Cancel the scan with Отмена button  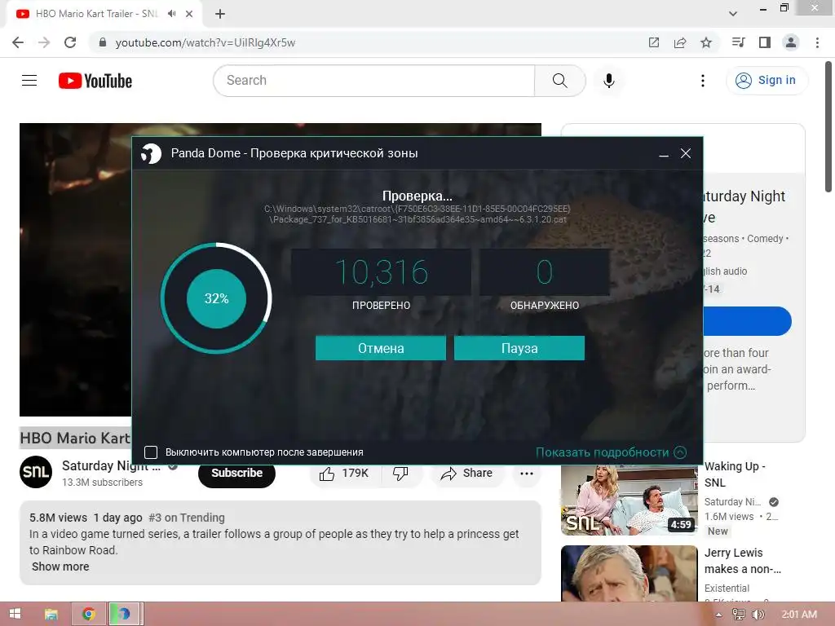(381, 348)
